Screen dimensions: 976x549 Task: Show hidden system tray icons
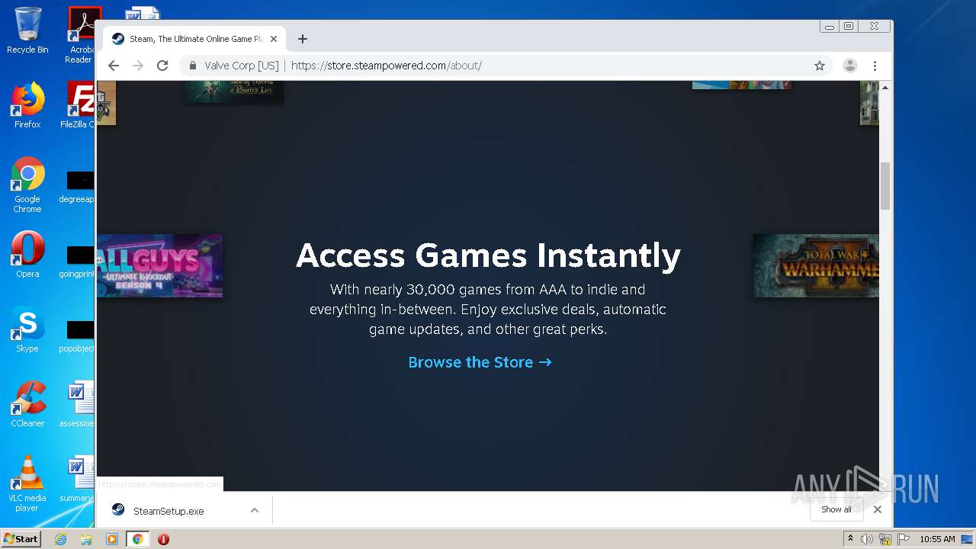point(850,539)
